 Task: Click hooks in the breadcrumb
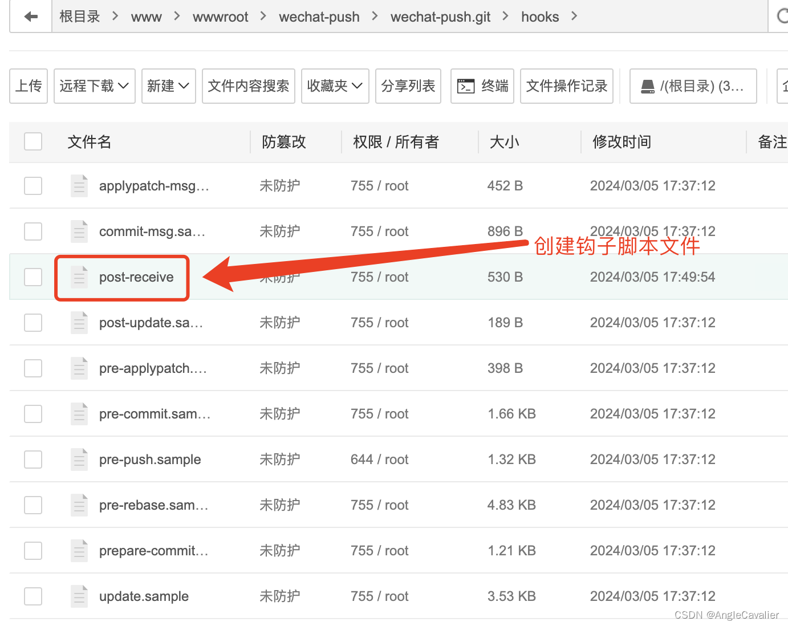[540, 17]
